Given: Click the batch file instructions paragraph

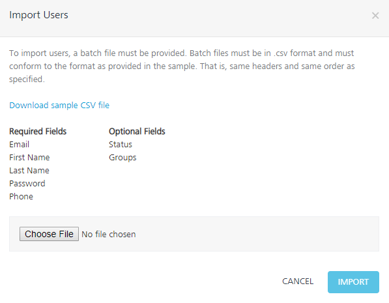Looking at the screenshot, I should coord(182,66).
